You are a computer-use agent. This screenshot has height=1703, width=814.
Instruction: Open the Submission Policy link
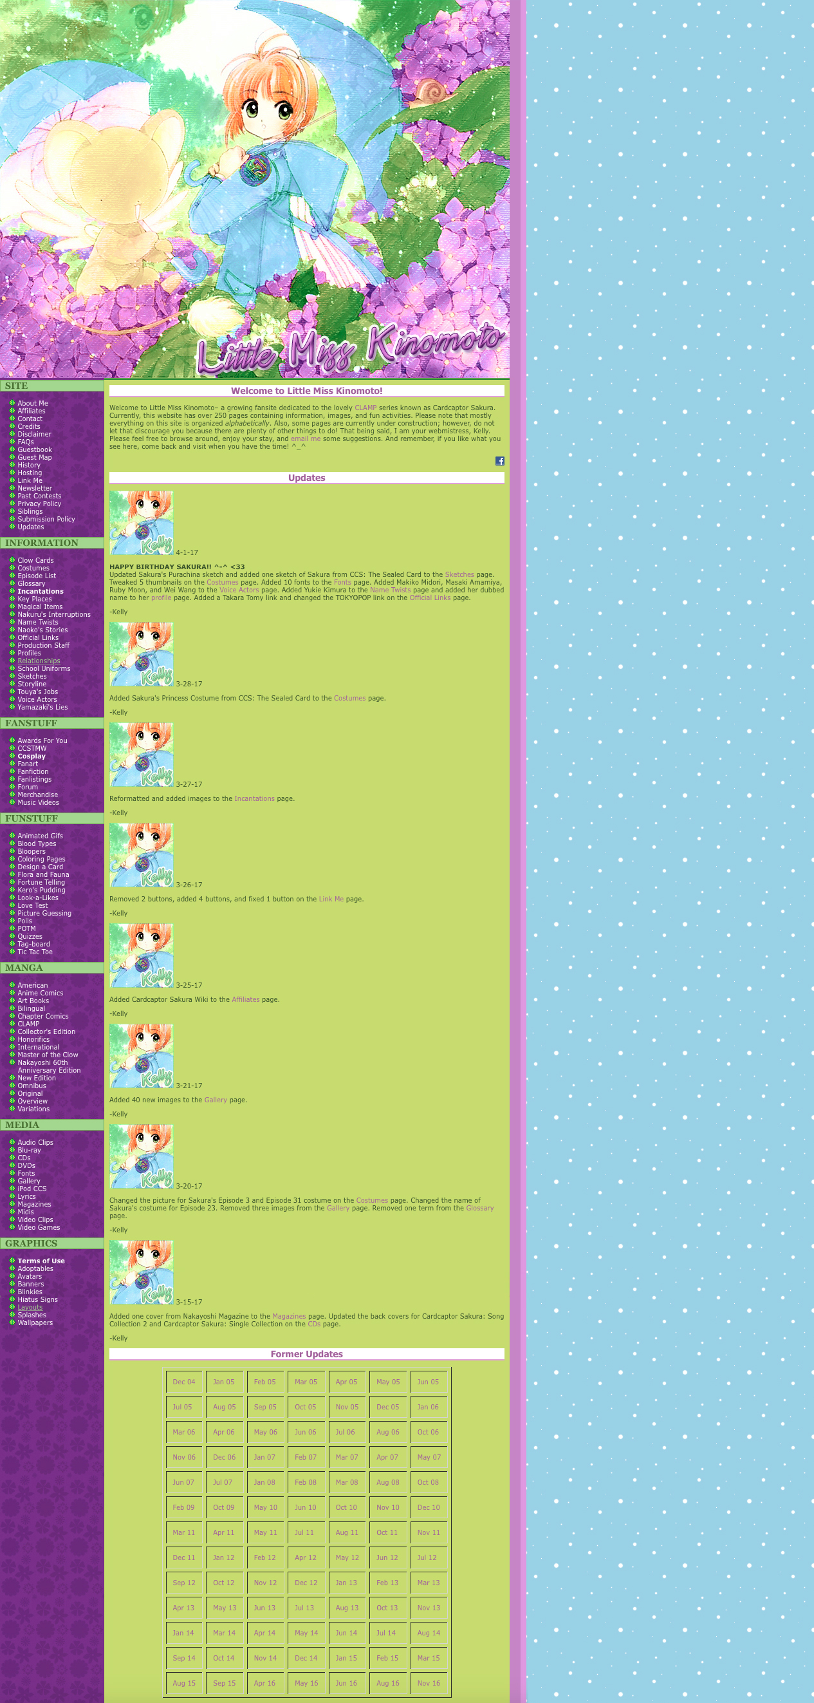point(46,520)
